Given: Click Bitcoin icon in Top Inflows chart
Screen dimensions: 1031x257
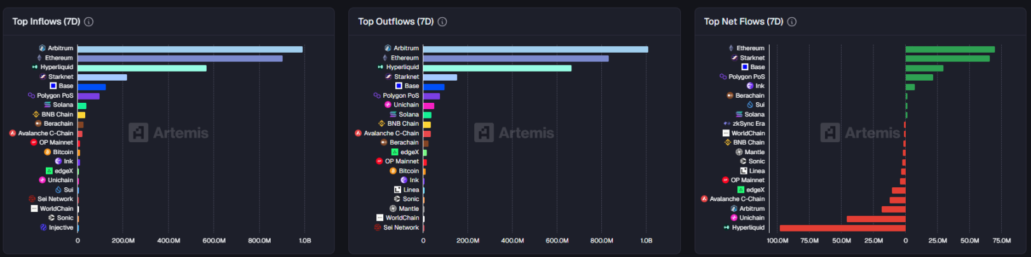Looking at the screenshot, I should point(48,152).
